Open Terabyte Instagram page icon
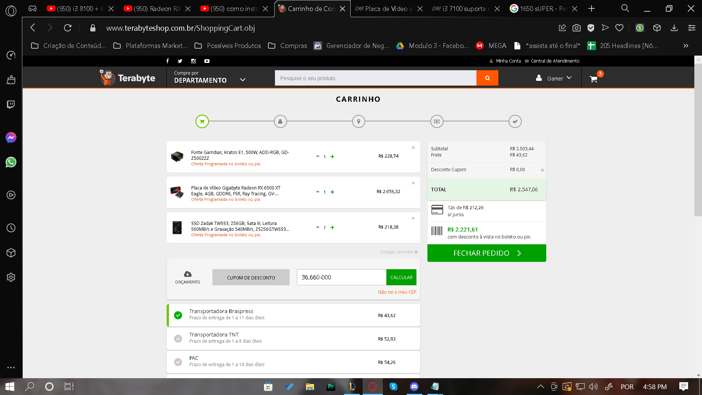This screenshot has height=395, width=702. pyautogui.click(x=193, y=61)
